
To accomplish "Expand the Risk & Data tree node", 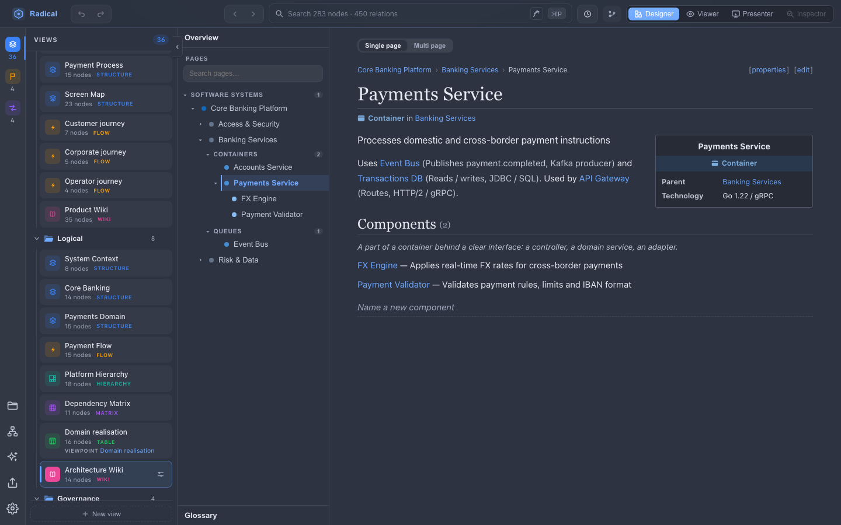I will (x=200, y=260).
